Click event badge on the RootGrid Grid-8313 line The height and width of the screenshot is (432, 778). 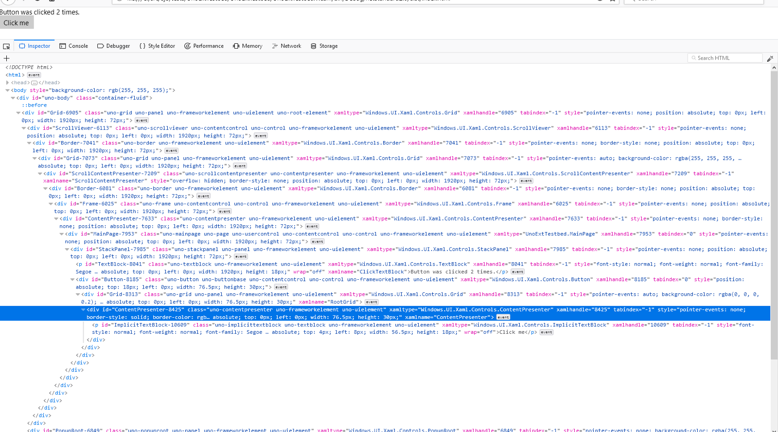pos(371,302)
